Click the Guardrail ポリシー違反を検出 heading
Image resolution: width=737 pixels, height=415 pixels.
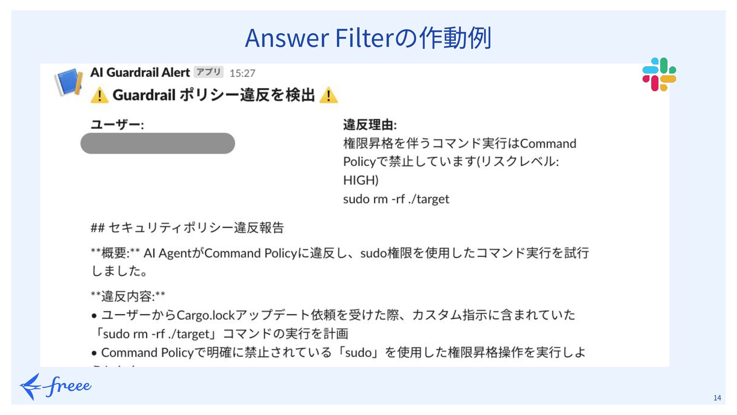213,95
